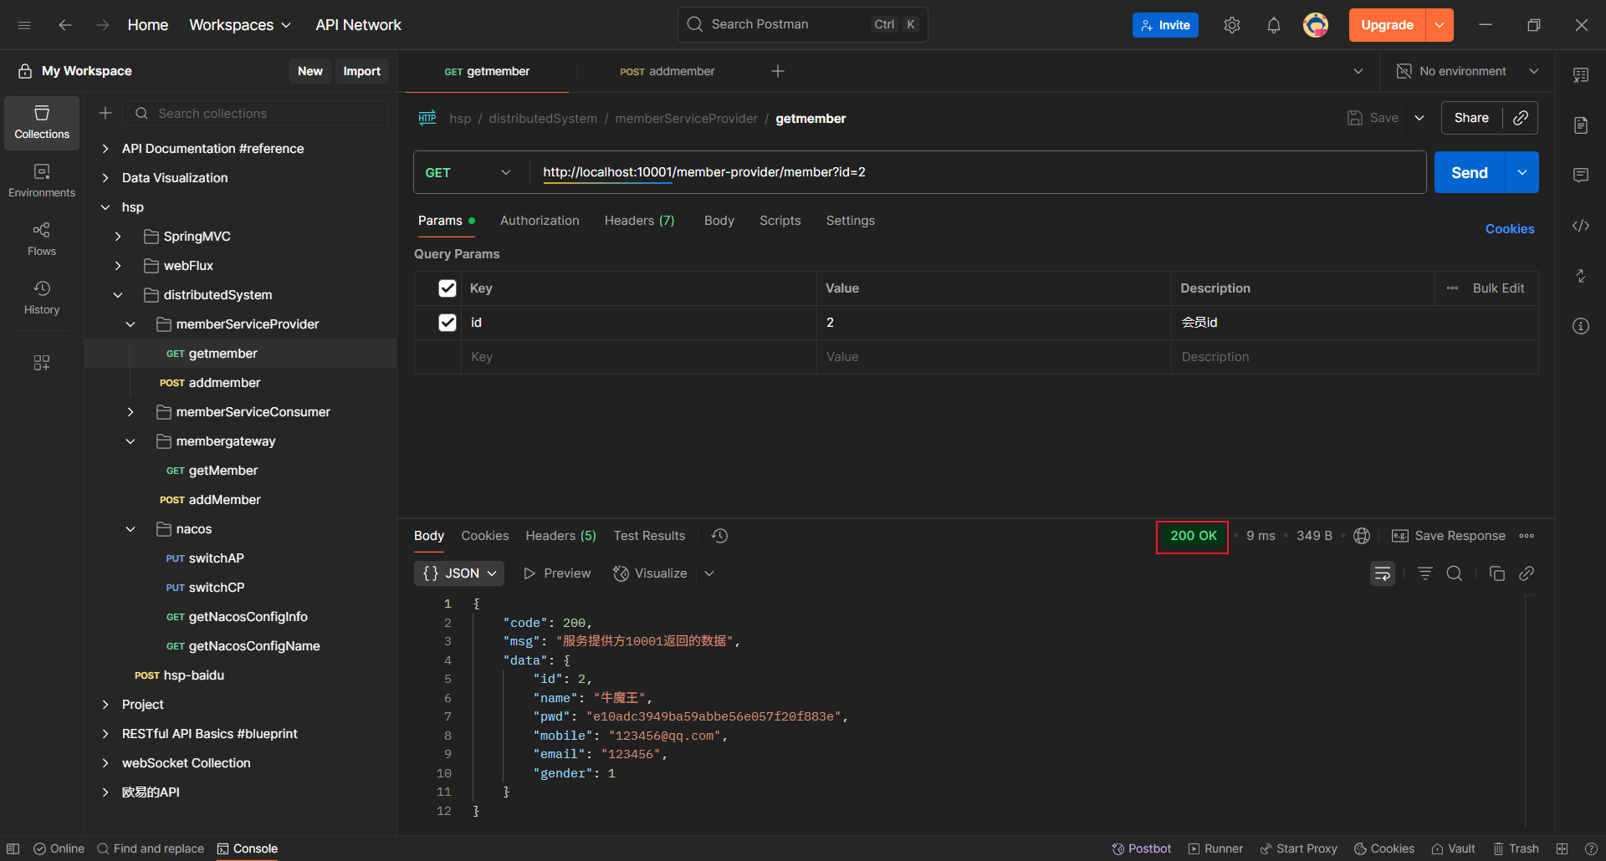Image resolution: width=1606 pixels, height=861 pixels.
Task: Toggle word wrap in the response viewer
Action: [1382, 573]
